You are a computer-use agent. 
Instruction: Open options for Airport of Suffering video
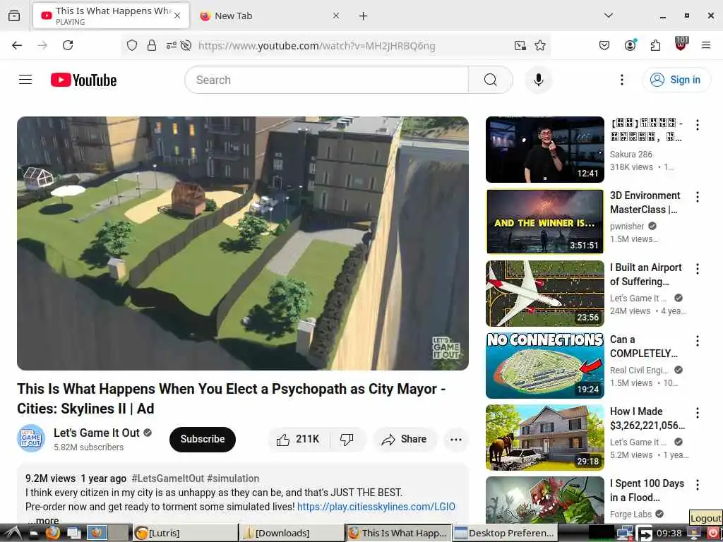[x=697, y=269]
